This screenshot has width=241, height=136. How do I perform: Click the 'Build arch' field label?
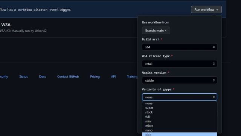(151, 39)
